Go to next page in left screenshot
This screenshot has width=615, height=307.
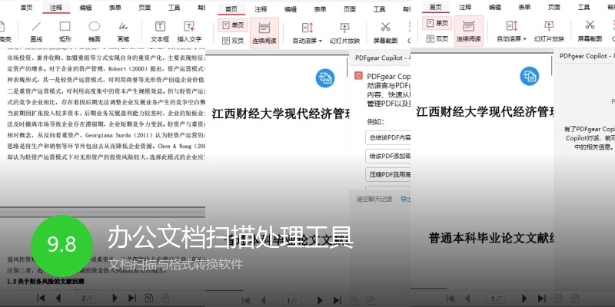pyautogui.click(x=115, y=298)
